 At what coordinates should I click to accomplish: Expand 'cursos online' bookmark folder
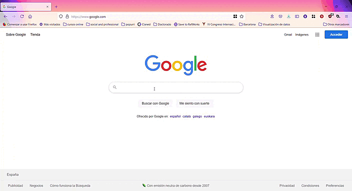(x=73, y=24)
